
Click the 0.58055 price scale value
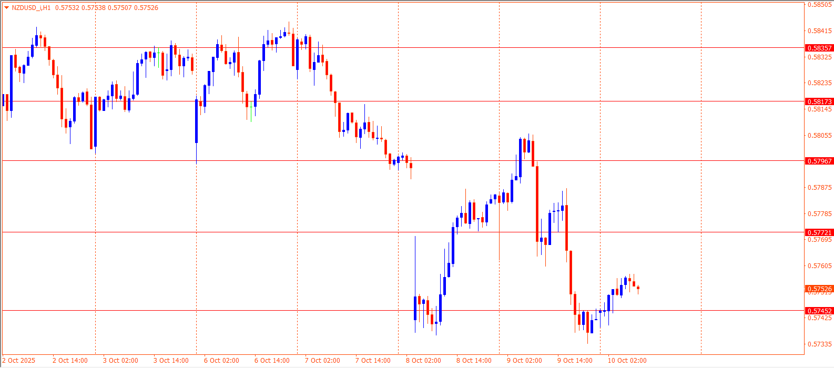[x=819, y=136]
